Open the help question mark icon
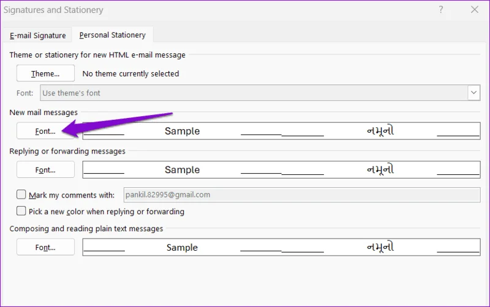Viewport: 490px width, 307px height. pyautogui.click(x=440, y=10)
